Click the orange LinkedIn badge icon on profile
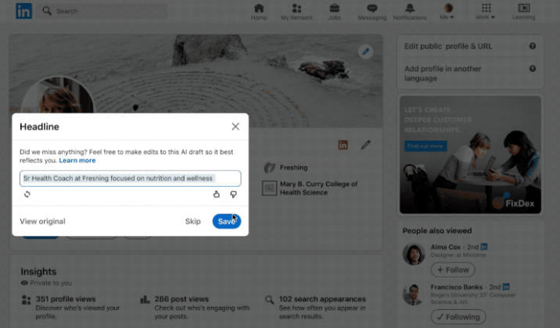Screen dimensions: 560x328 (343, 144)
